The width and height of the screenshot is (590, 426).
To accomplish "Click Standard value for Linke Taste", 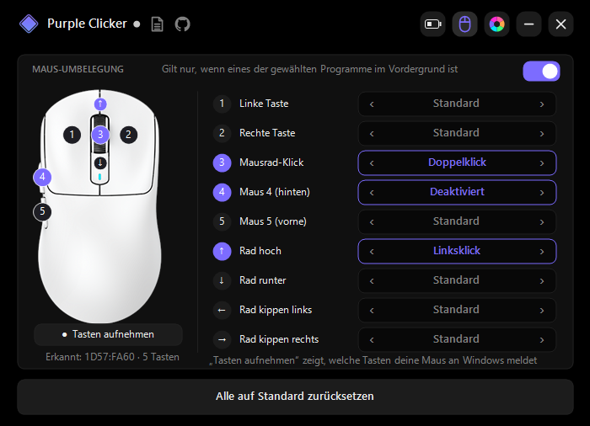I will tap(456, 104).
